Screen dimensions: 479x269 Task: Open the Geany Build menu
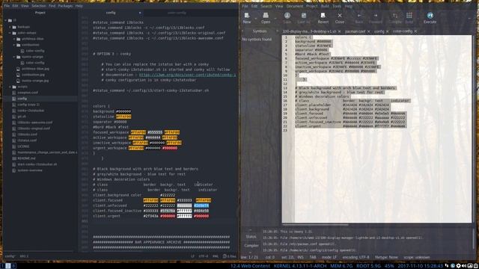[325, 6]
